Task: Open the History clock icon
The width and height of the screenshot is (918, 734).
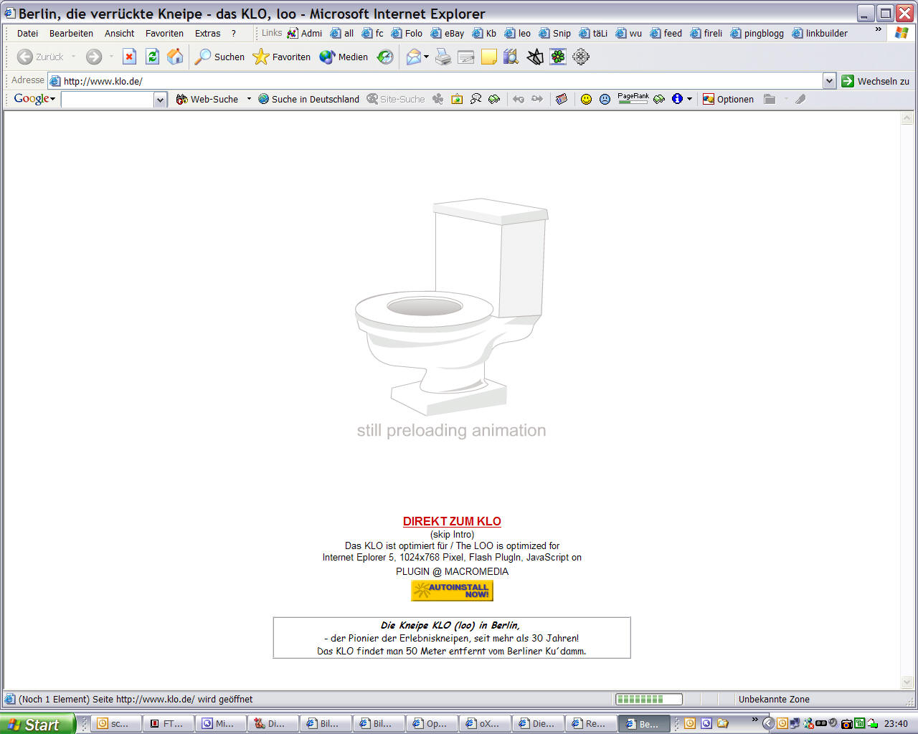Action: click(x=385, y=57)
